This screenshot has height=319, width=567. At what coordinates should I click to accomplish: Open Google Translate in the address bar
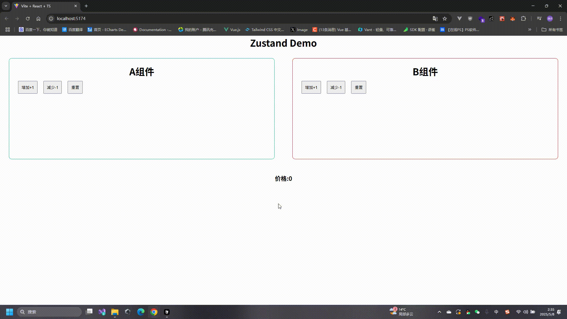(435, 18)
